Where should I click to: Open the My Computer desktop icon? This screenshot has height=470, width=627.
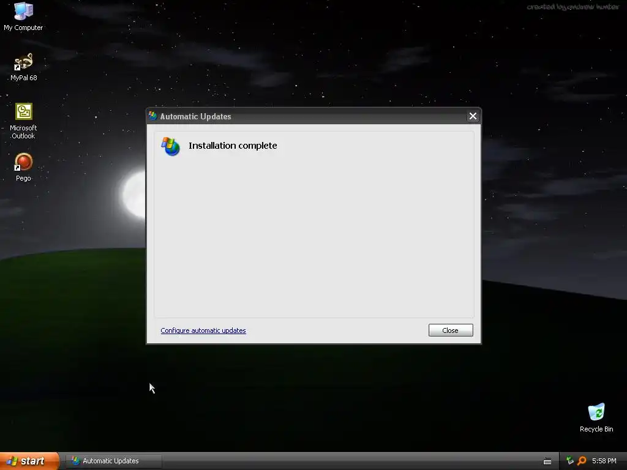[24, 16]
